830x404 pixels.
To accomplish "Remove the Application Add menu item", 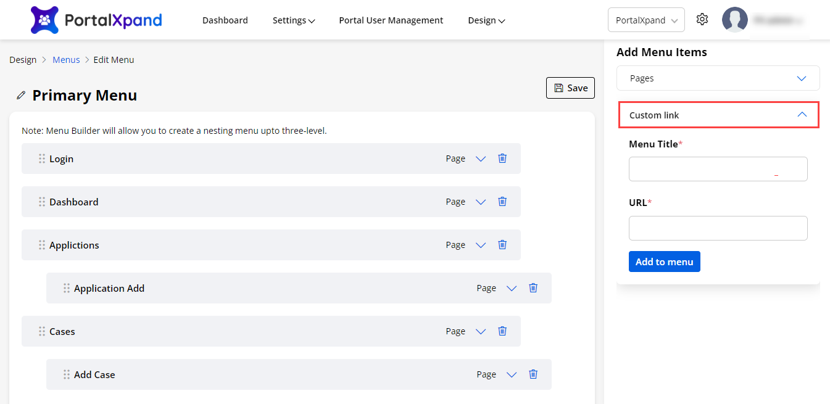I will (x=533, y=288).
